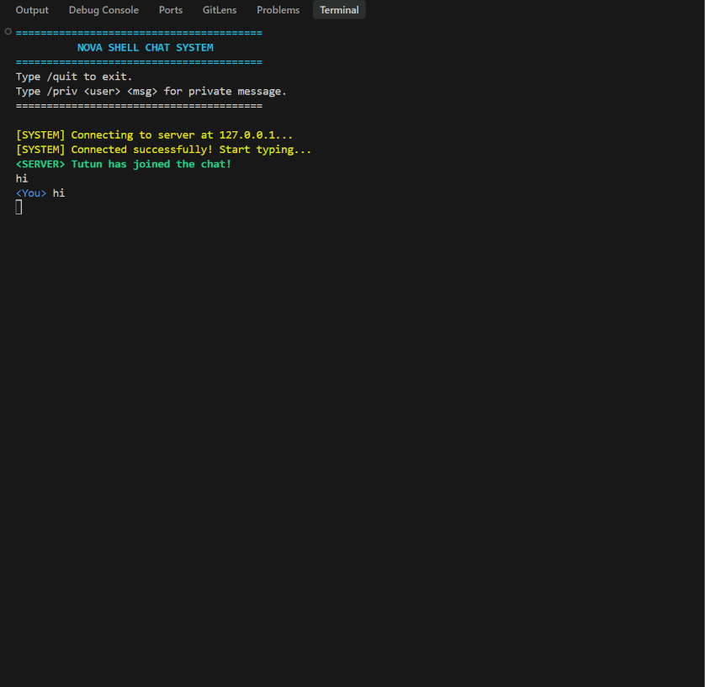Click the 'Type /quit to exit.' line
The image size is (705, 687).
(x=74, y=77)
